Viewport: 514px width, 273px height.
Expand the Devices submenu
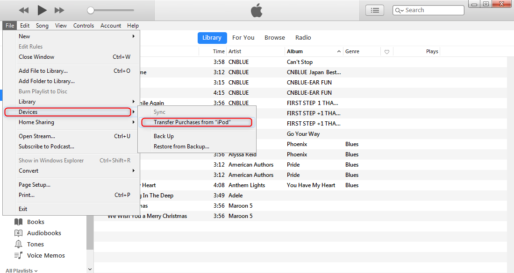[71, 112]
